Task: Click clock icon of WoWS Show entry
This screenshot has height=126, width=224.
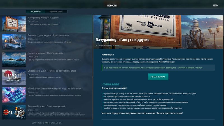Action: coord(29,92)
